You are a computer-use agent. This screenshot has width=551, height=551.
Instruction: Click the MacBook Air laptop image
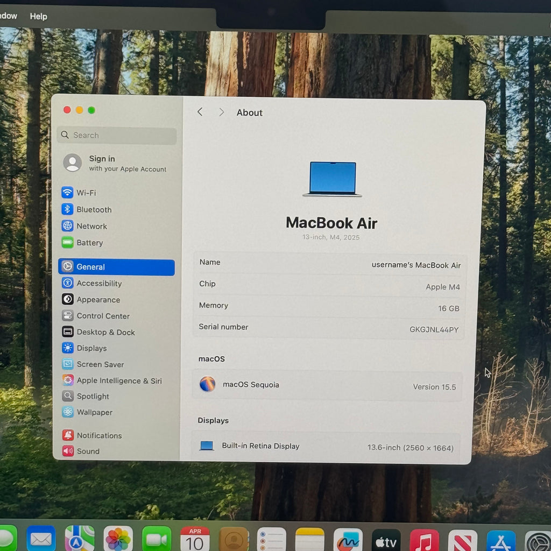pos(332,179)
